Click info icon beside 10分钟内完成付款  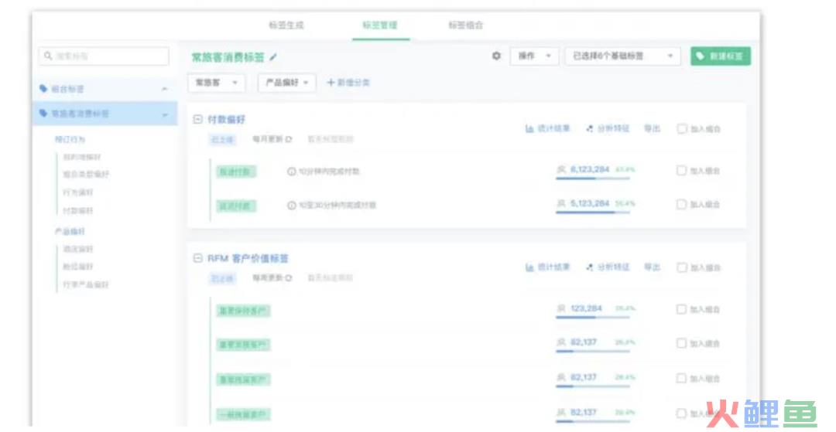click(292, 172)
